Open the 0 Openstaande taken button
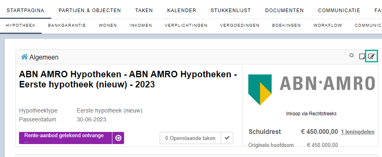Image resolution: width=382 pixels, height=157 pixels. (190, 138)
